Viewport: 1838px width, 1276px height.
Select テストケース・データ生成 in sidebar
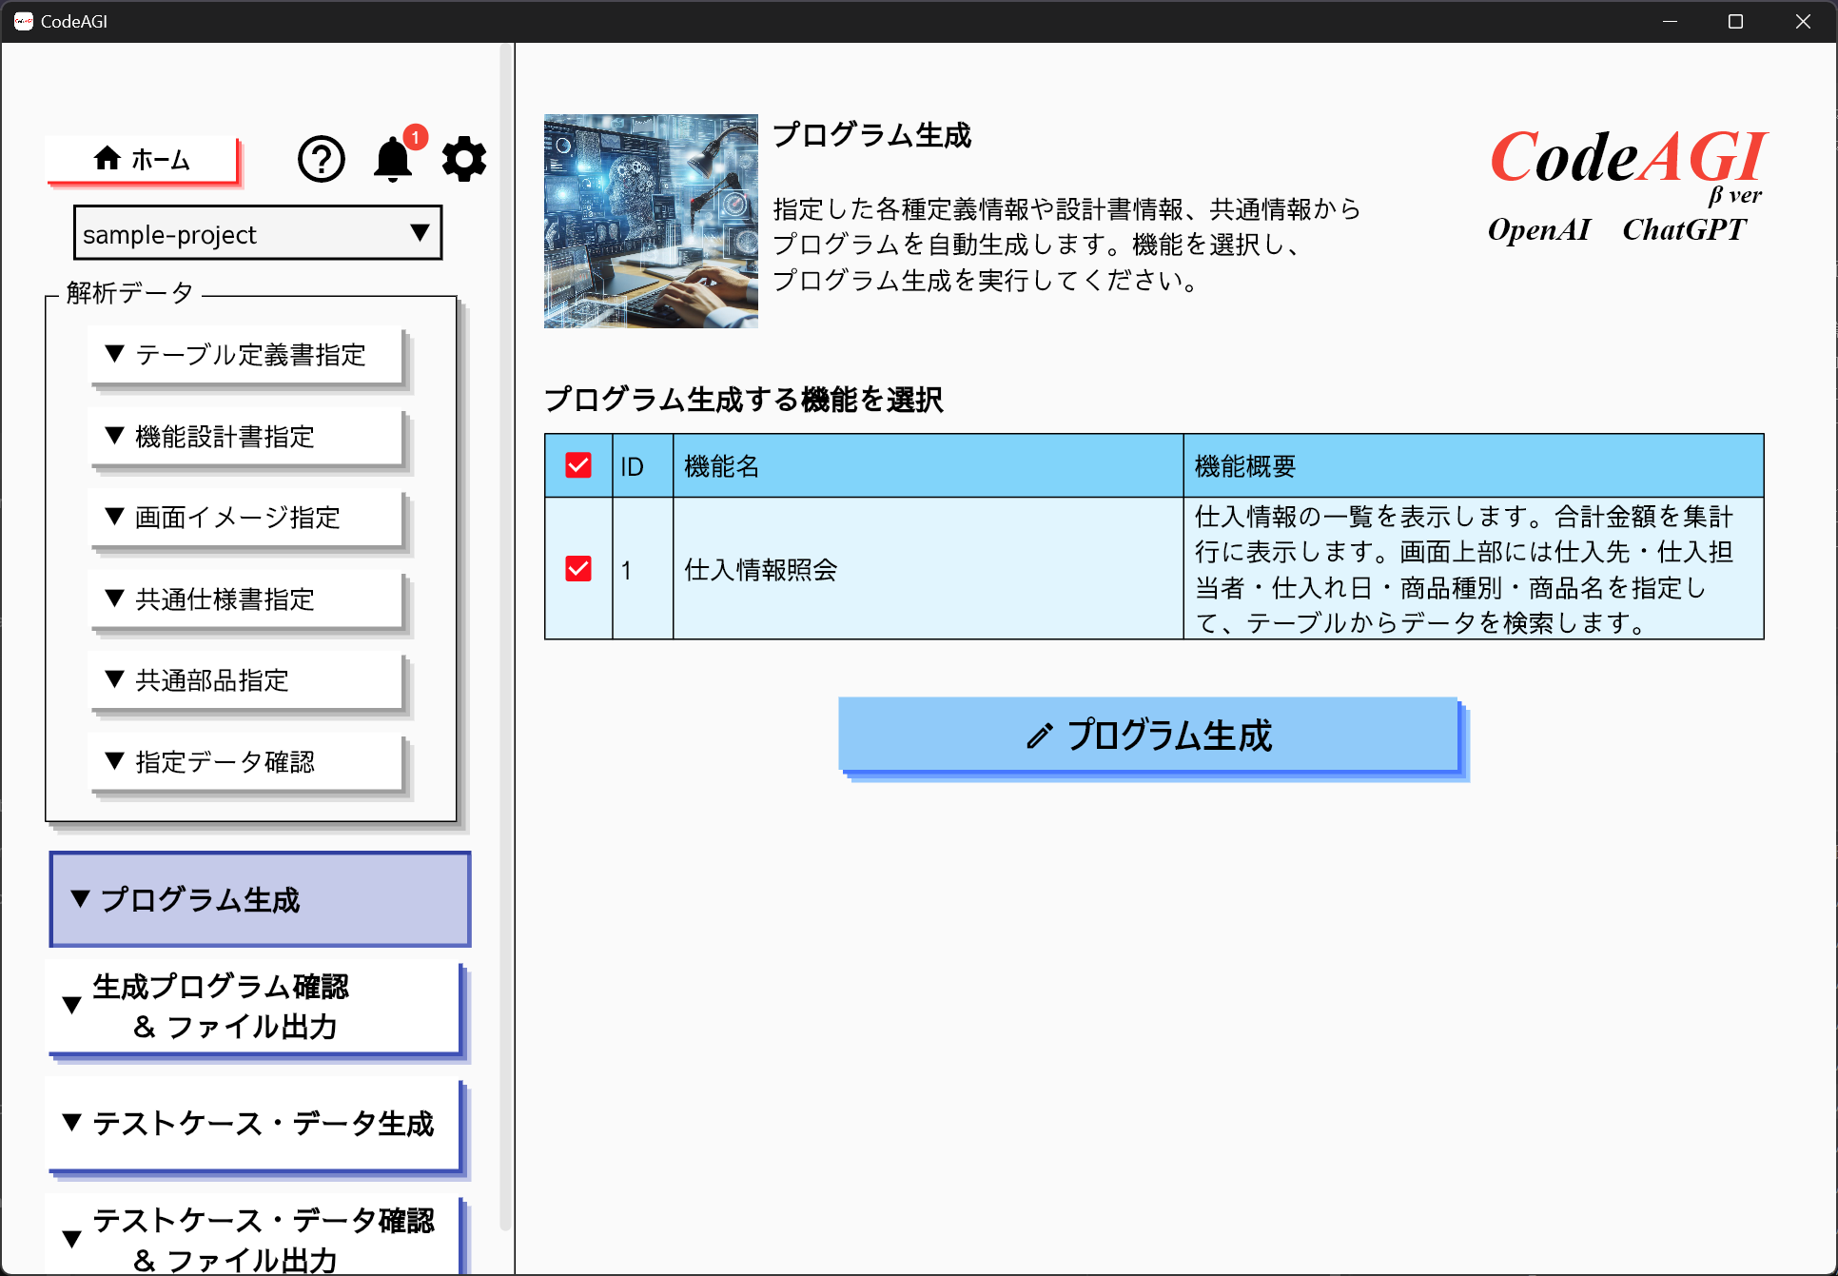click(x=254, y=1124)
